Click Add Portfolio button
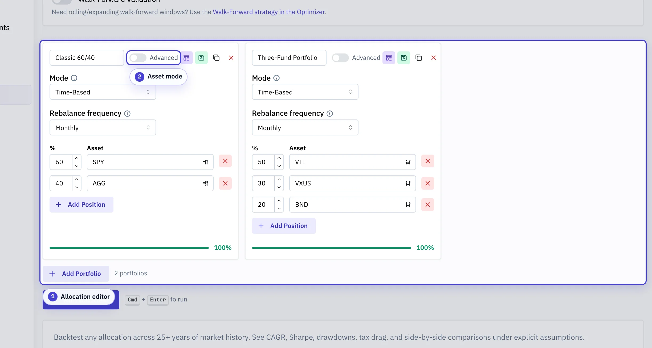Viewport: 652px width, 348px height. (76, 274)
